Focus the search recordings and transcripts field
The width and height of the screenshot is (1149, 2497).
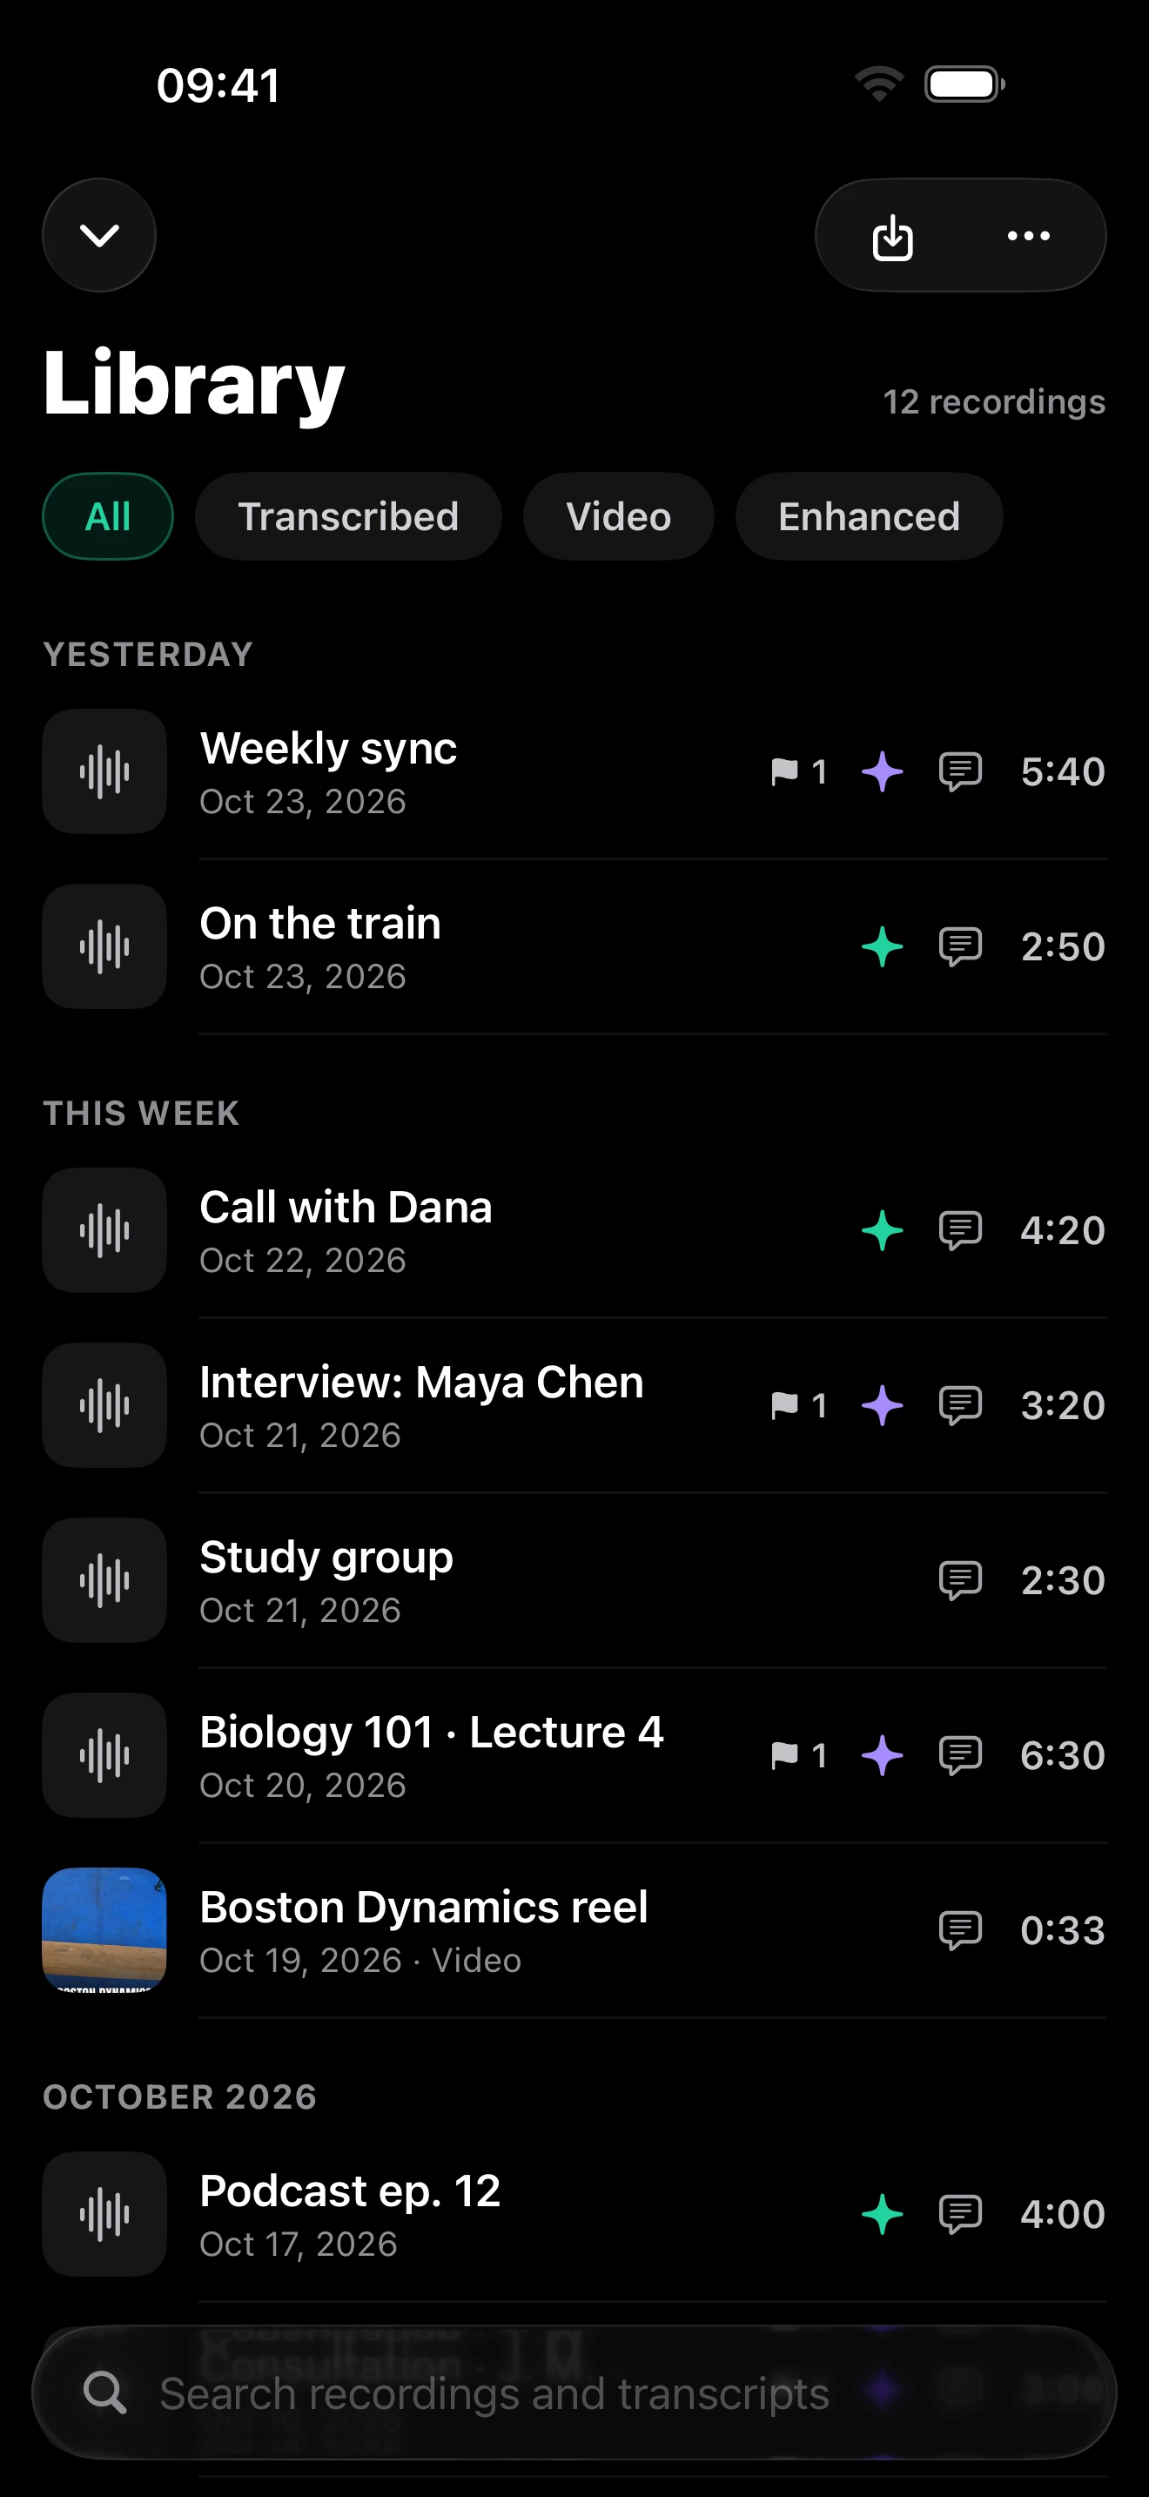pyautogui.click(x=574, y=2393)
